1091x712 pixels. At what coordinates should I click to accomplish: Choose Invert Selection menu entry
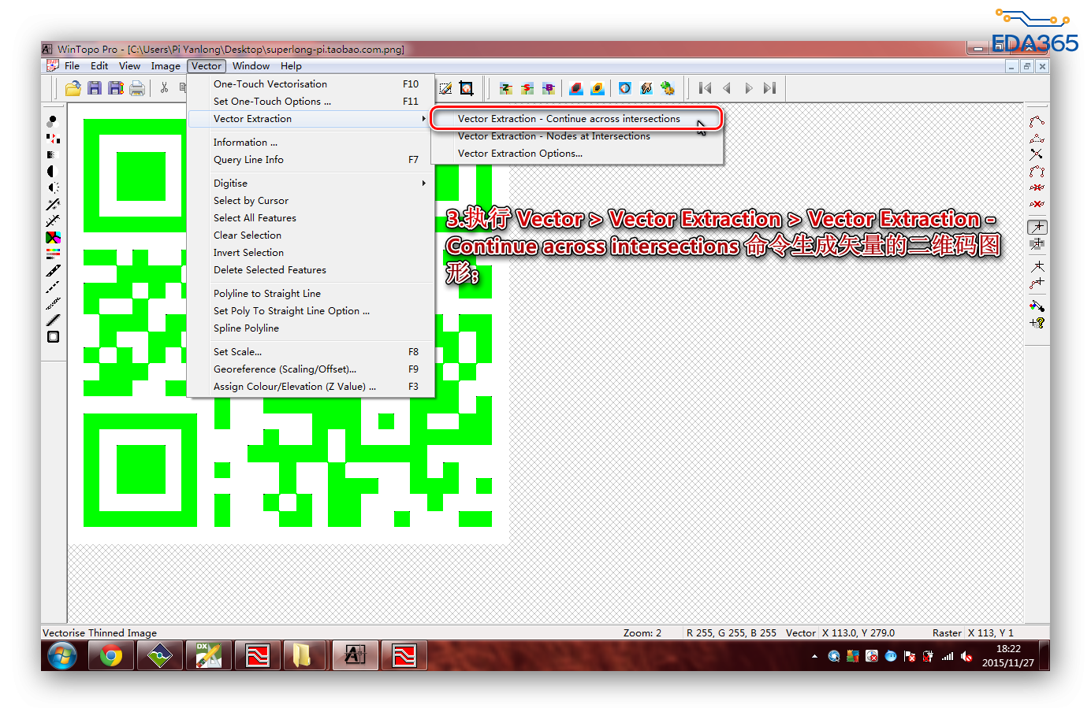311,253
